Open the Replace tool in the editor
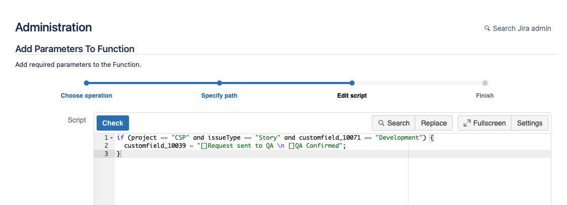The image size is (567, 205). (433, 123)
